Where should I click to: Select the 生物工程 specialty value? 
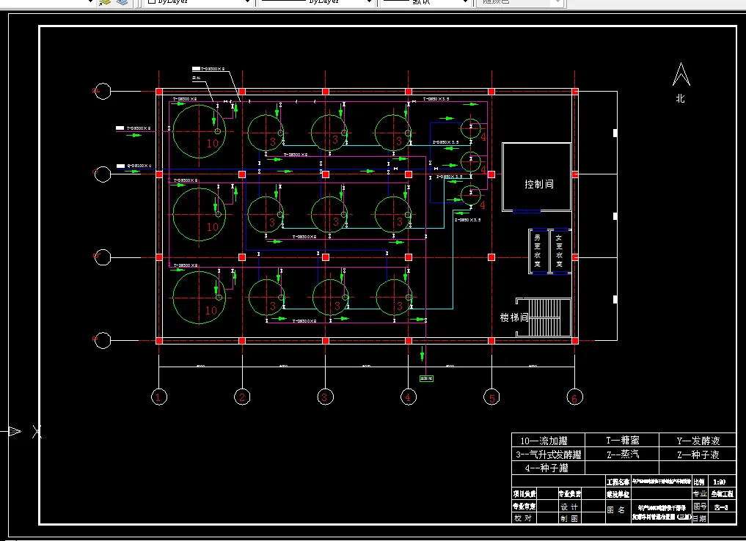coord(723,494)
